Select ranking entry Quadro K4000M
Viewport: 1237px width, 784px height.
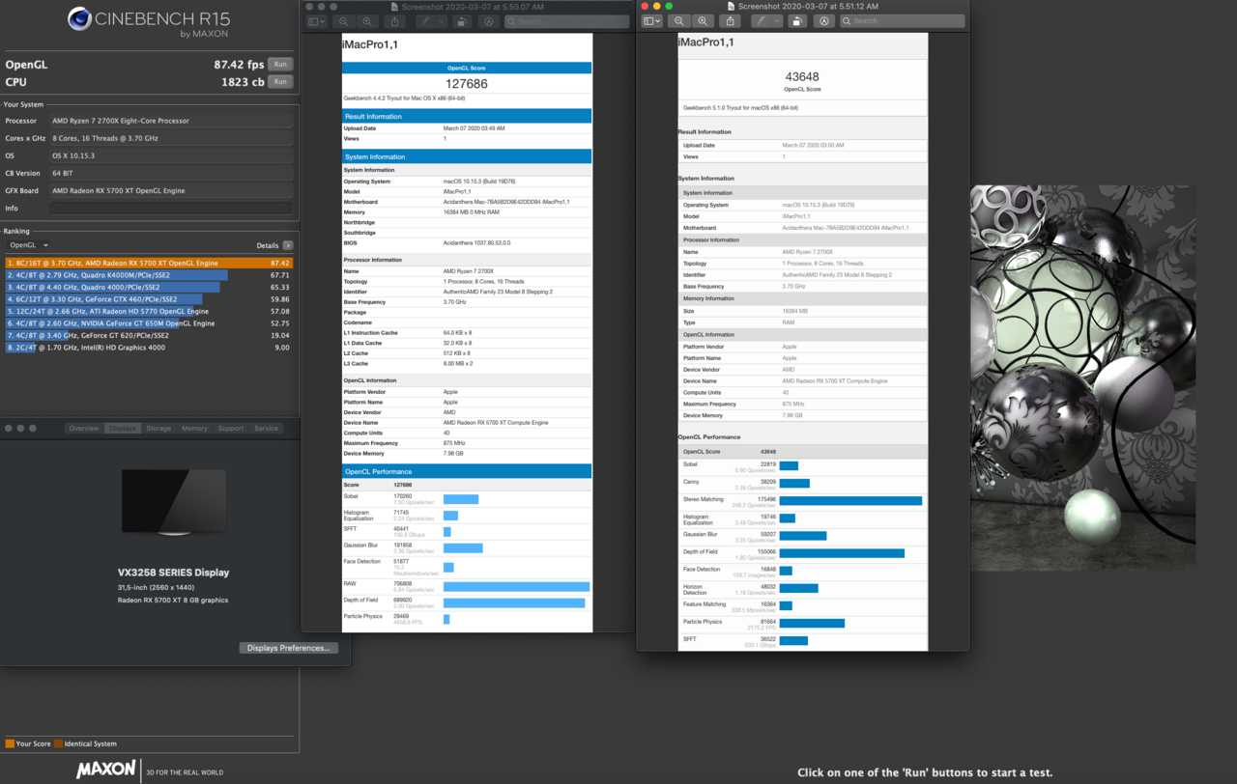(x=149, y=275)
